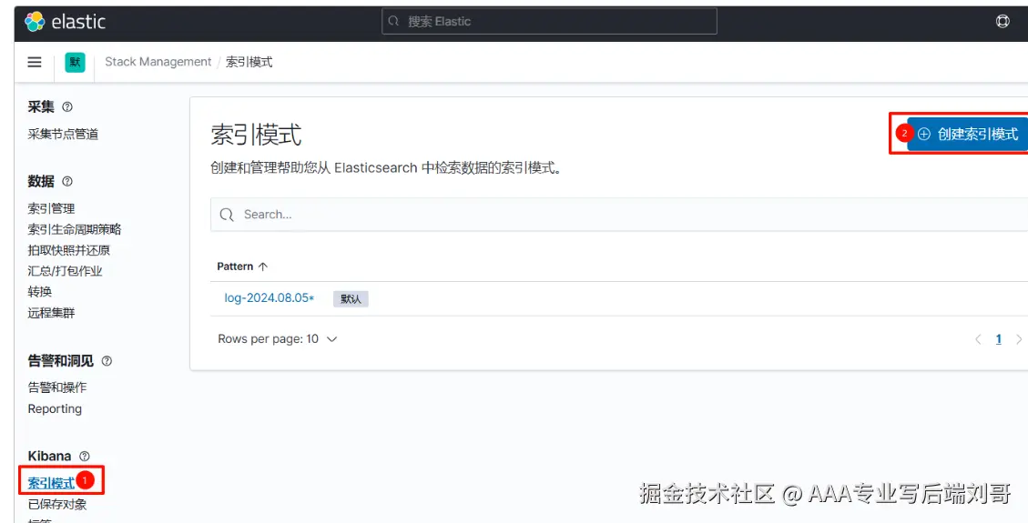The image size is (1028, 523).
Task: Click the green default space avatar
Action: coord(75,62)
